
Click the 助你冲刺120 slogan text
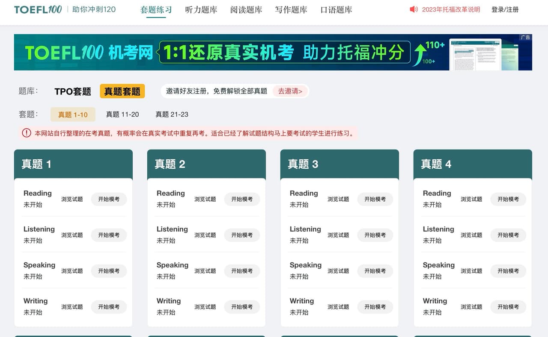coord(94,9)
